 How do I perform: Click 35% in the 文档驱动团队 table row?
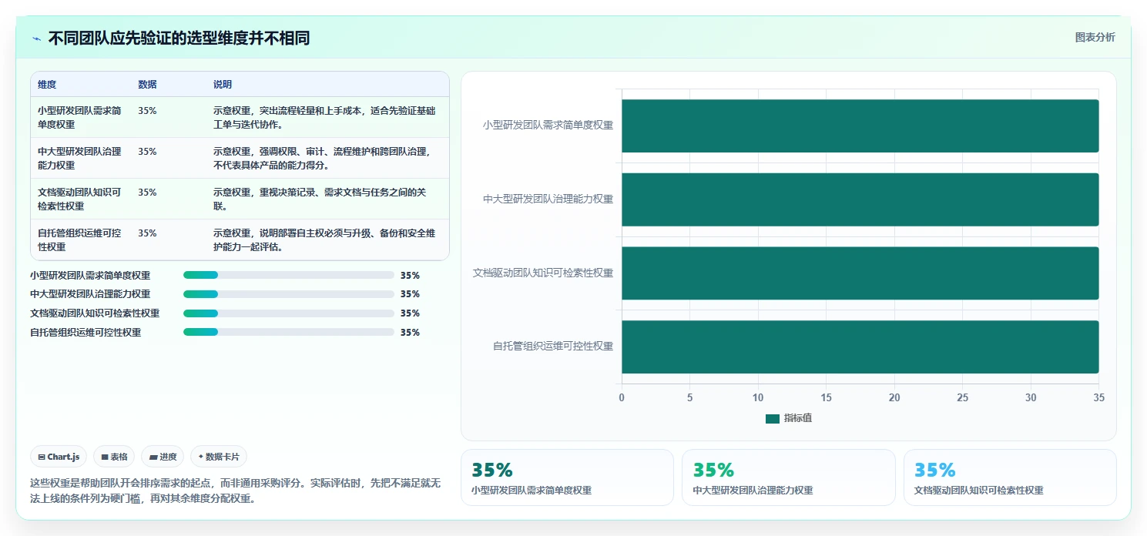tap(147, 193)
